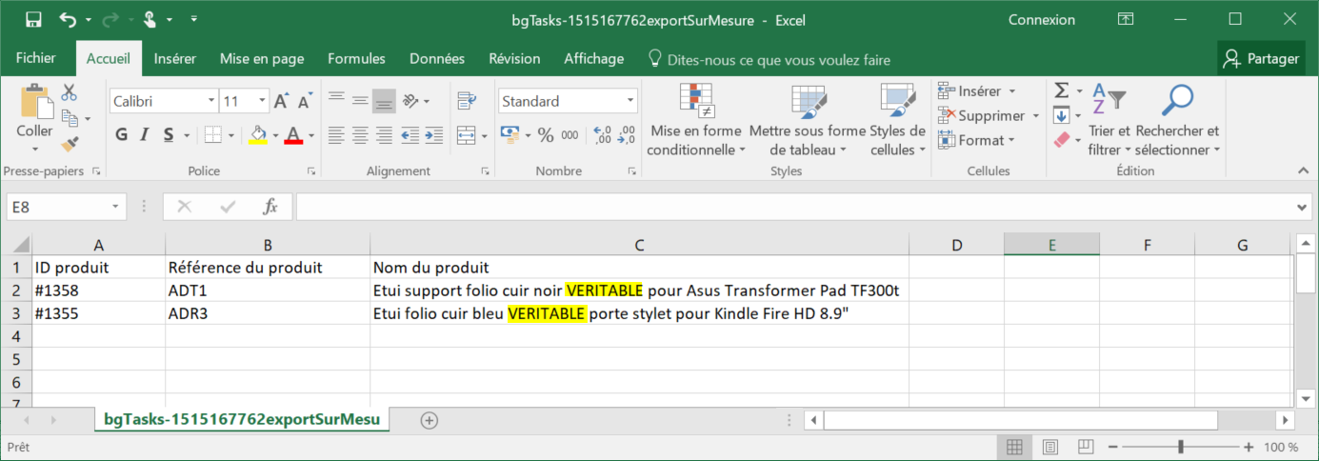The width and height of the screenshot is (1319, 461).
Task: Click the text orientation icon
Action: (410, 100)
